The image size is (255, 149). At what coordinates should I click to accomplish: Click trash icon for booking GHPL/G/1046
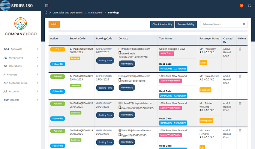pos(240,131)
